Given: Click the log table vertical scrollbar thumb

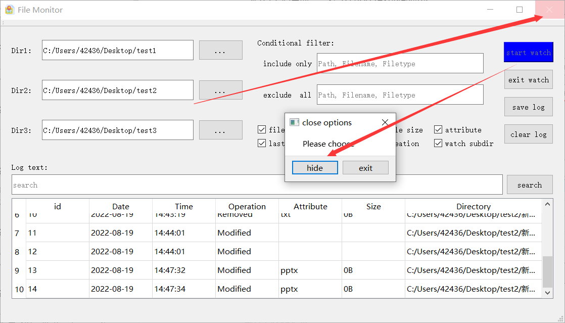Looking at the screenshot, I should coord(548,272).
